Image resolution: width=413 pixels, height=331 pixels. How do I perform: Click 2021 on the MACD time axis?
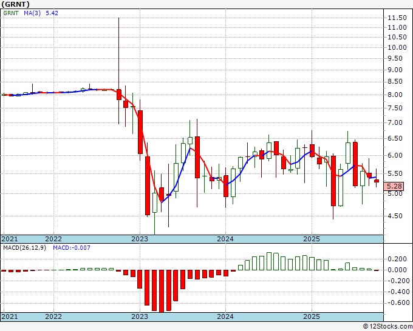[x=10, y=316]
